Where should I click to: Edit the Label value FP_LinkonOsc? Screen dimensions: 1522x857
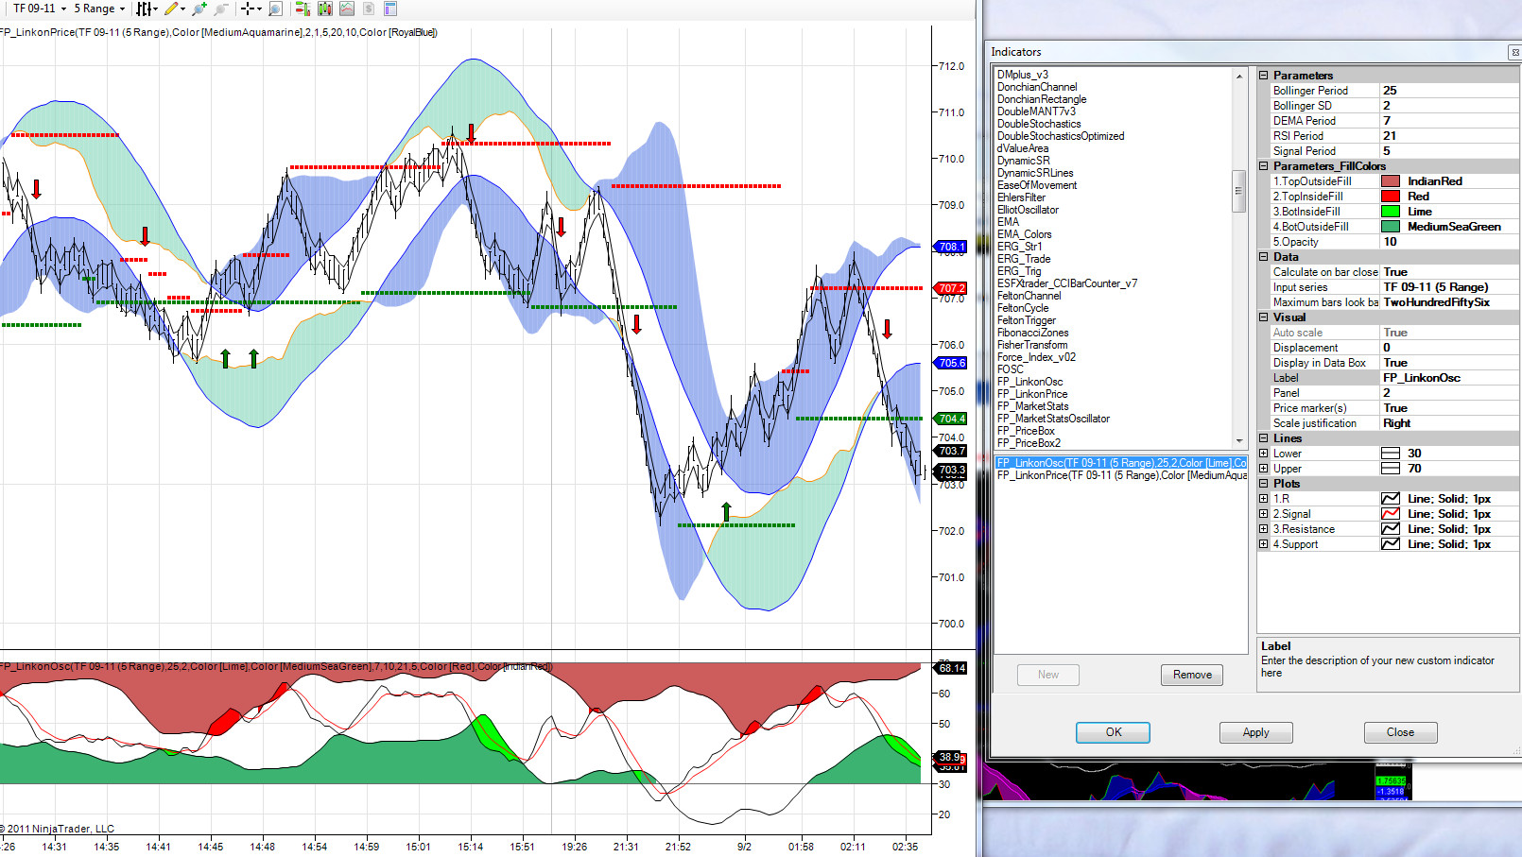coord(1449,378)
